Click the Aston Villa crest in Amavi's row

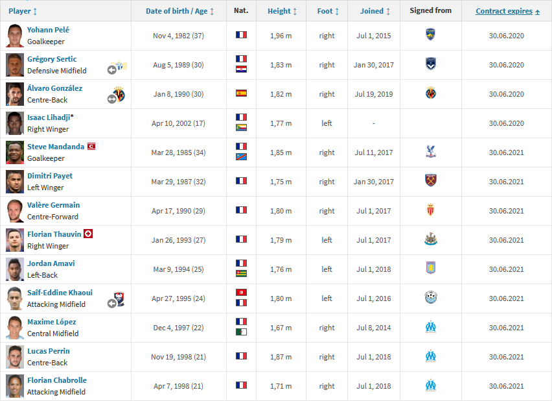tap(431, 268)
